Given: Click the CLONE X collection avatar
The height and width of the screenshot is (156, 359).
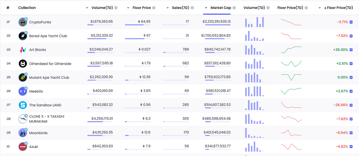Looking at the screenshot, I should point(23,119).
